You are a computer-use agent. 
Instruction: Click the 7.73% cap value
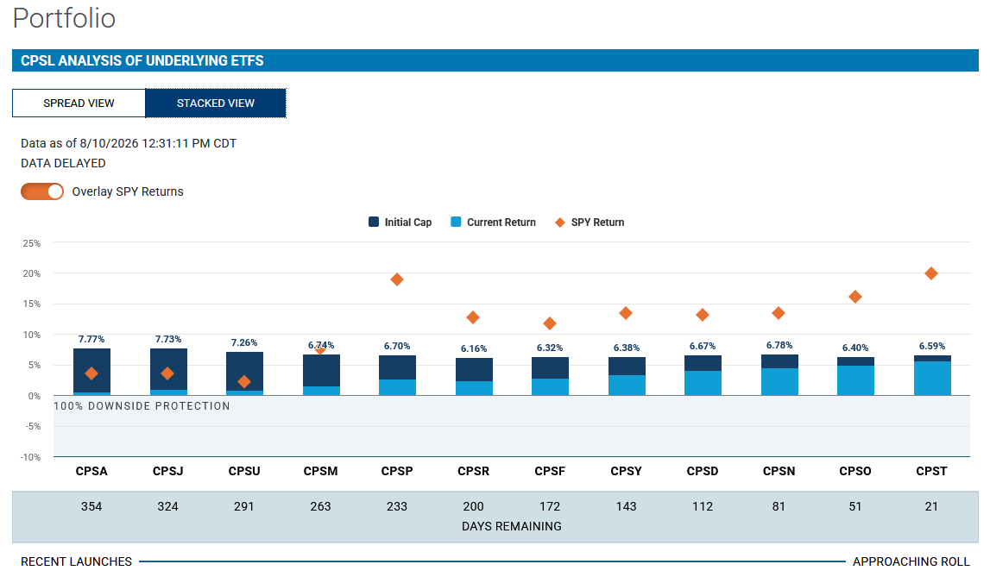click(x=168, y=339)
